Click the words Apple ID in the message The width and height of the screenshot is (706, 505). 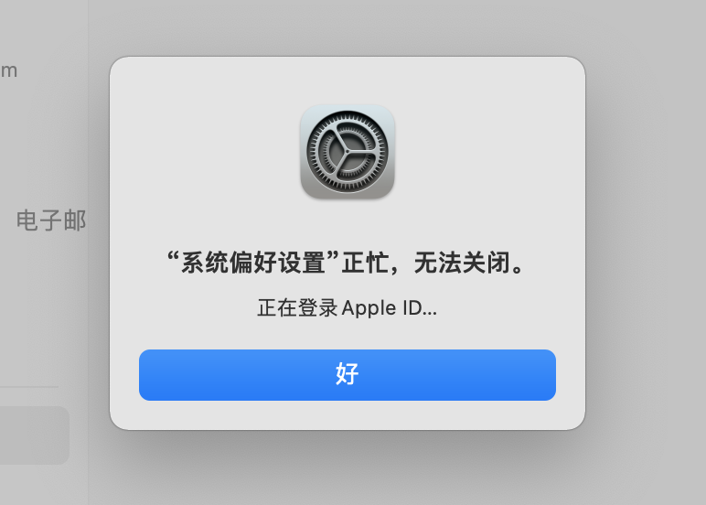382,308
